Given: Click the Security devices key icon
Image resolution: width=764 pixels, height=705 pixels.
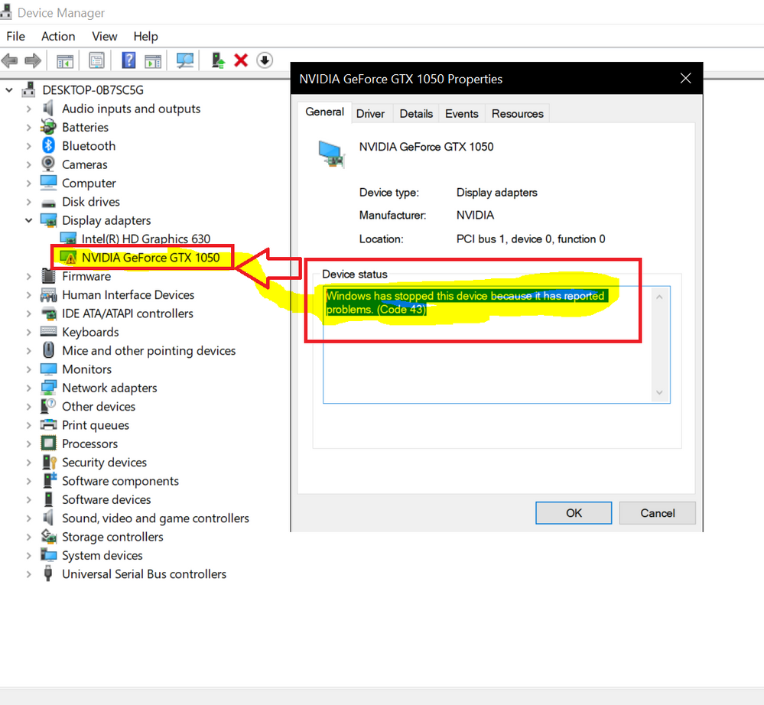Looking at the screenshot, I should coord(49,462).
